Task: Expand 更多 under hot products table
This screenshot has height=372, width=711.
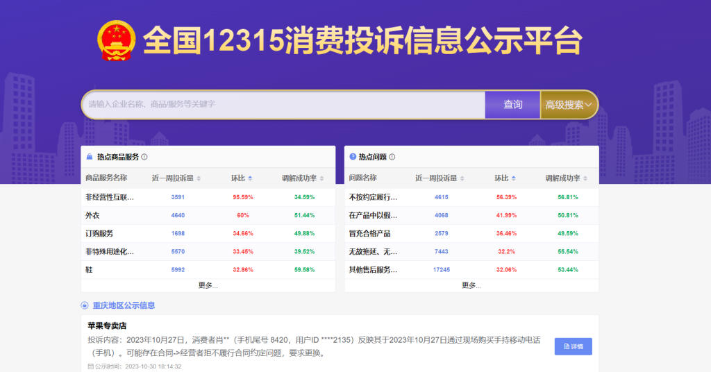Action: [208, 285]
